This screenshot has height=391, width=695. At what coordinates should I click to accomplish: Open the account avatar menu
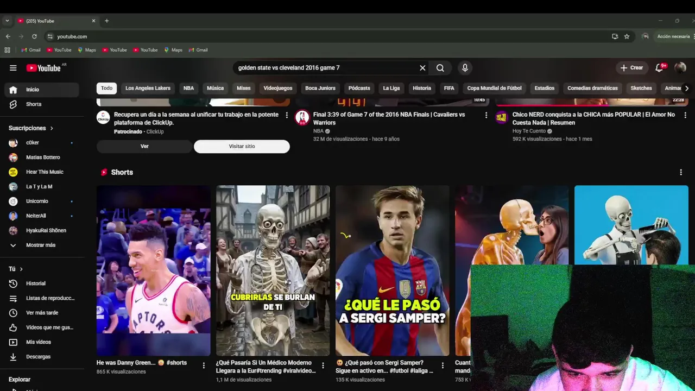coord(680,68)
